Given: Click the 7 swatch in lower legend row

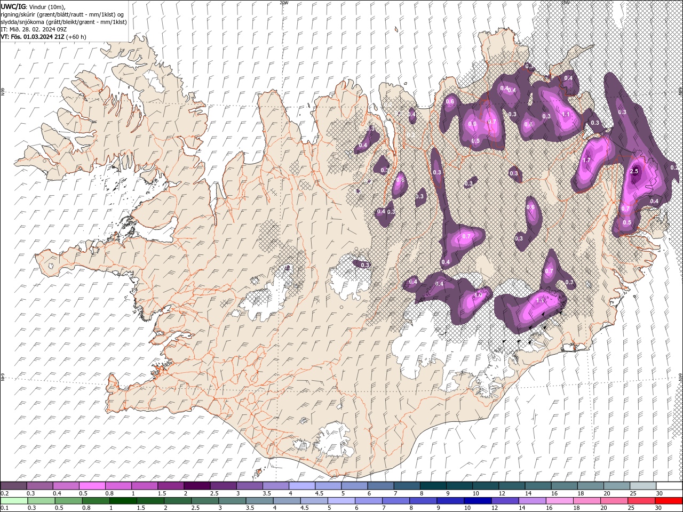Looking at the screenshot, I should click(x=396, y=501).
